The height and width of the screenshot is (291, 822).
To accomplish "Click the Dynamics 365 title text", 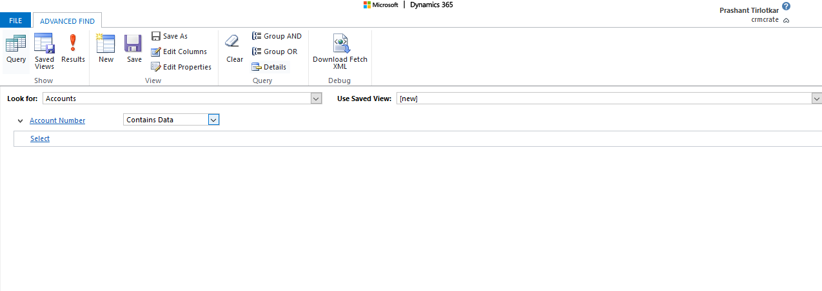I will 431,5.
